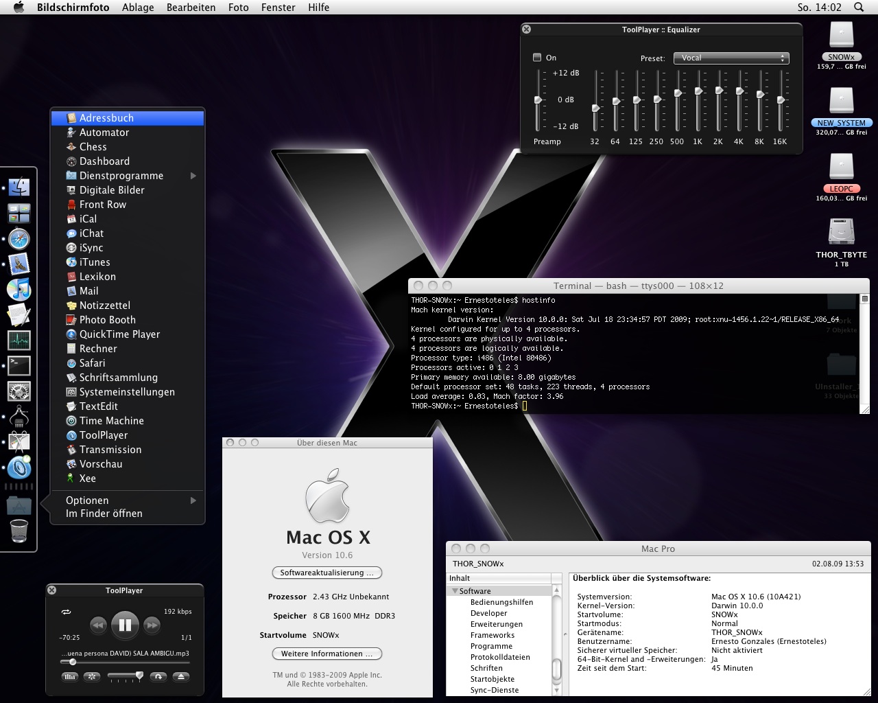Click the Softwareaktualisierung button
Viewport: 878px width, 703px height.
coord(327,573)
